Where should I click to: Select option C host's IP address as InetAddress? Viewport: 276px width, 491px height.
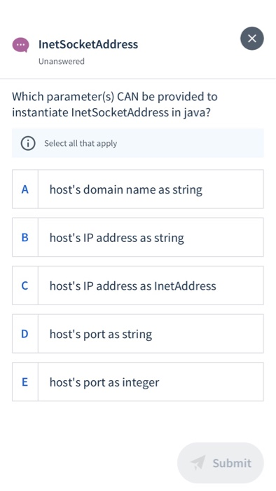click(x=138, y=285)
